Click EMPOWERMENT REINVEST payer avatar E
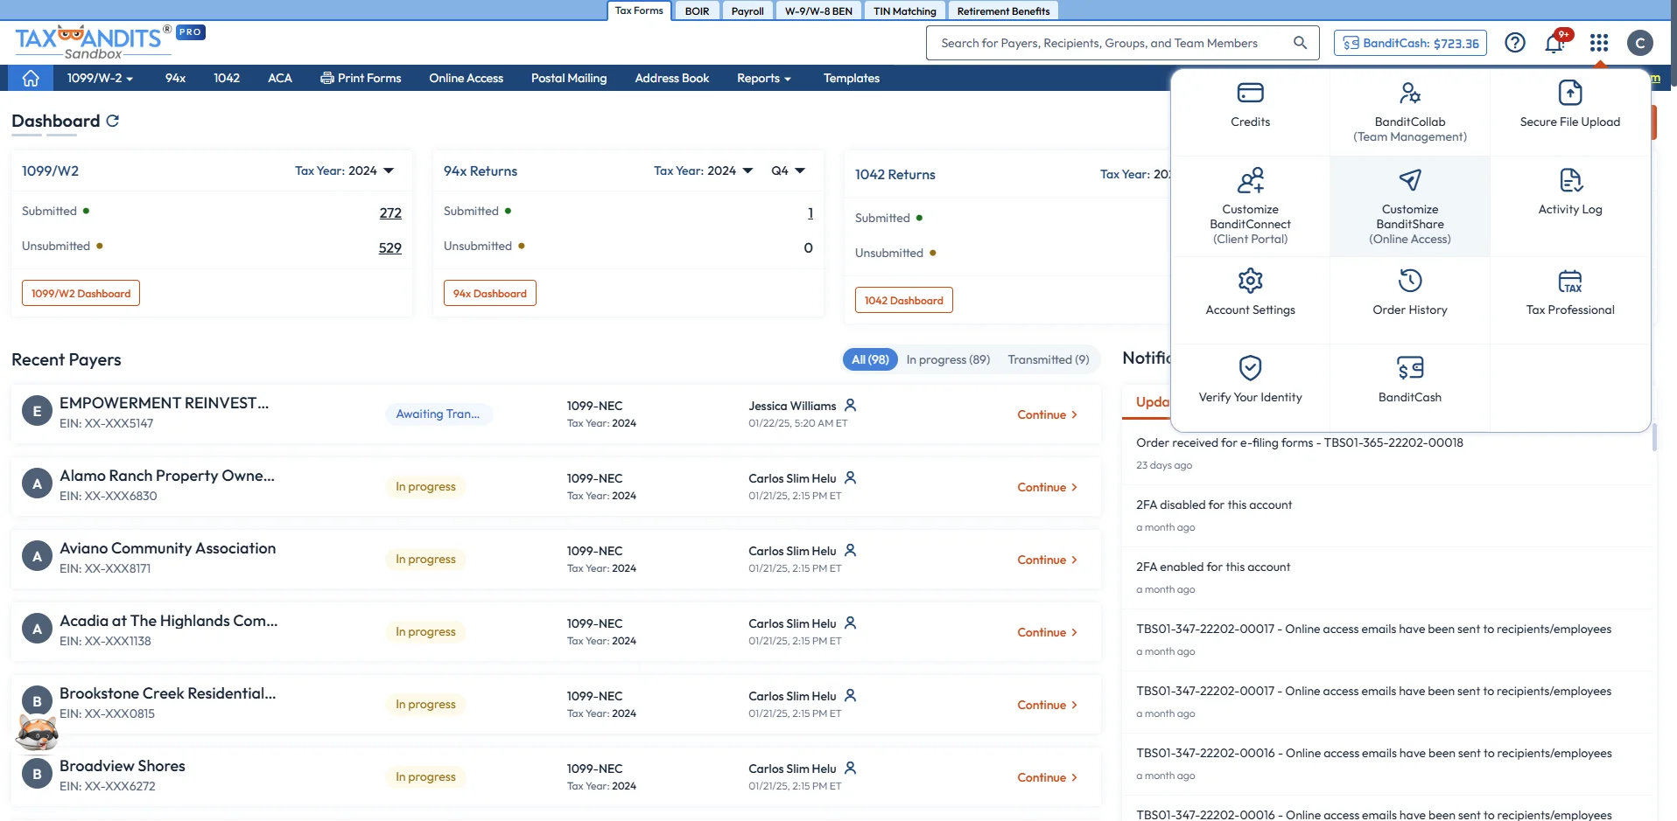 (37, 411)
